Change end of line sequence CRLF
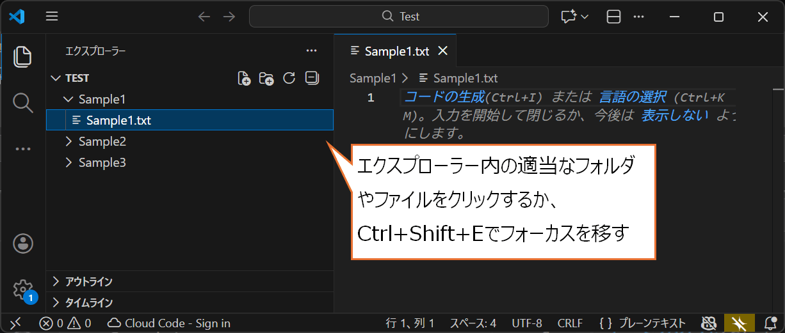The image size is (785, 333). click(570, 323)
